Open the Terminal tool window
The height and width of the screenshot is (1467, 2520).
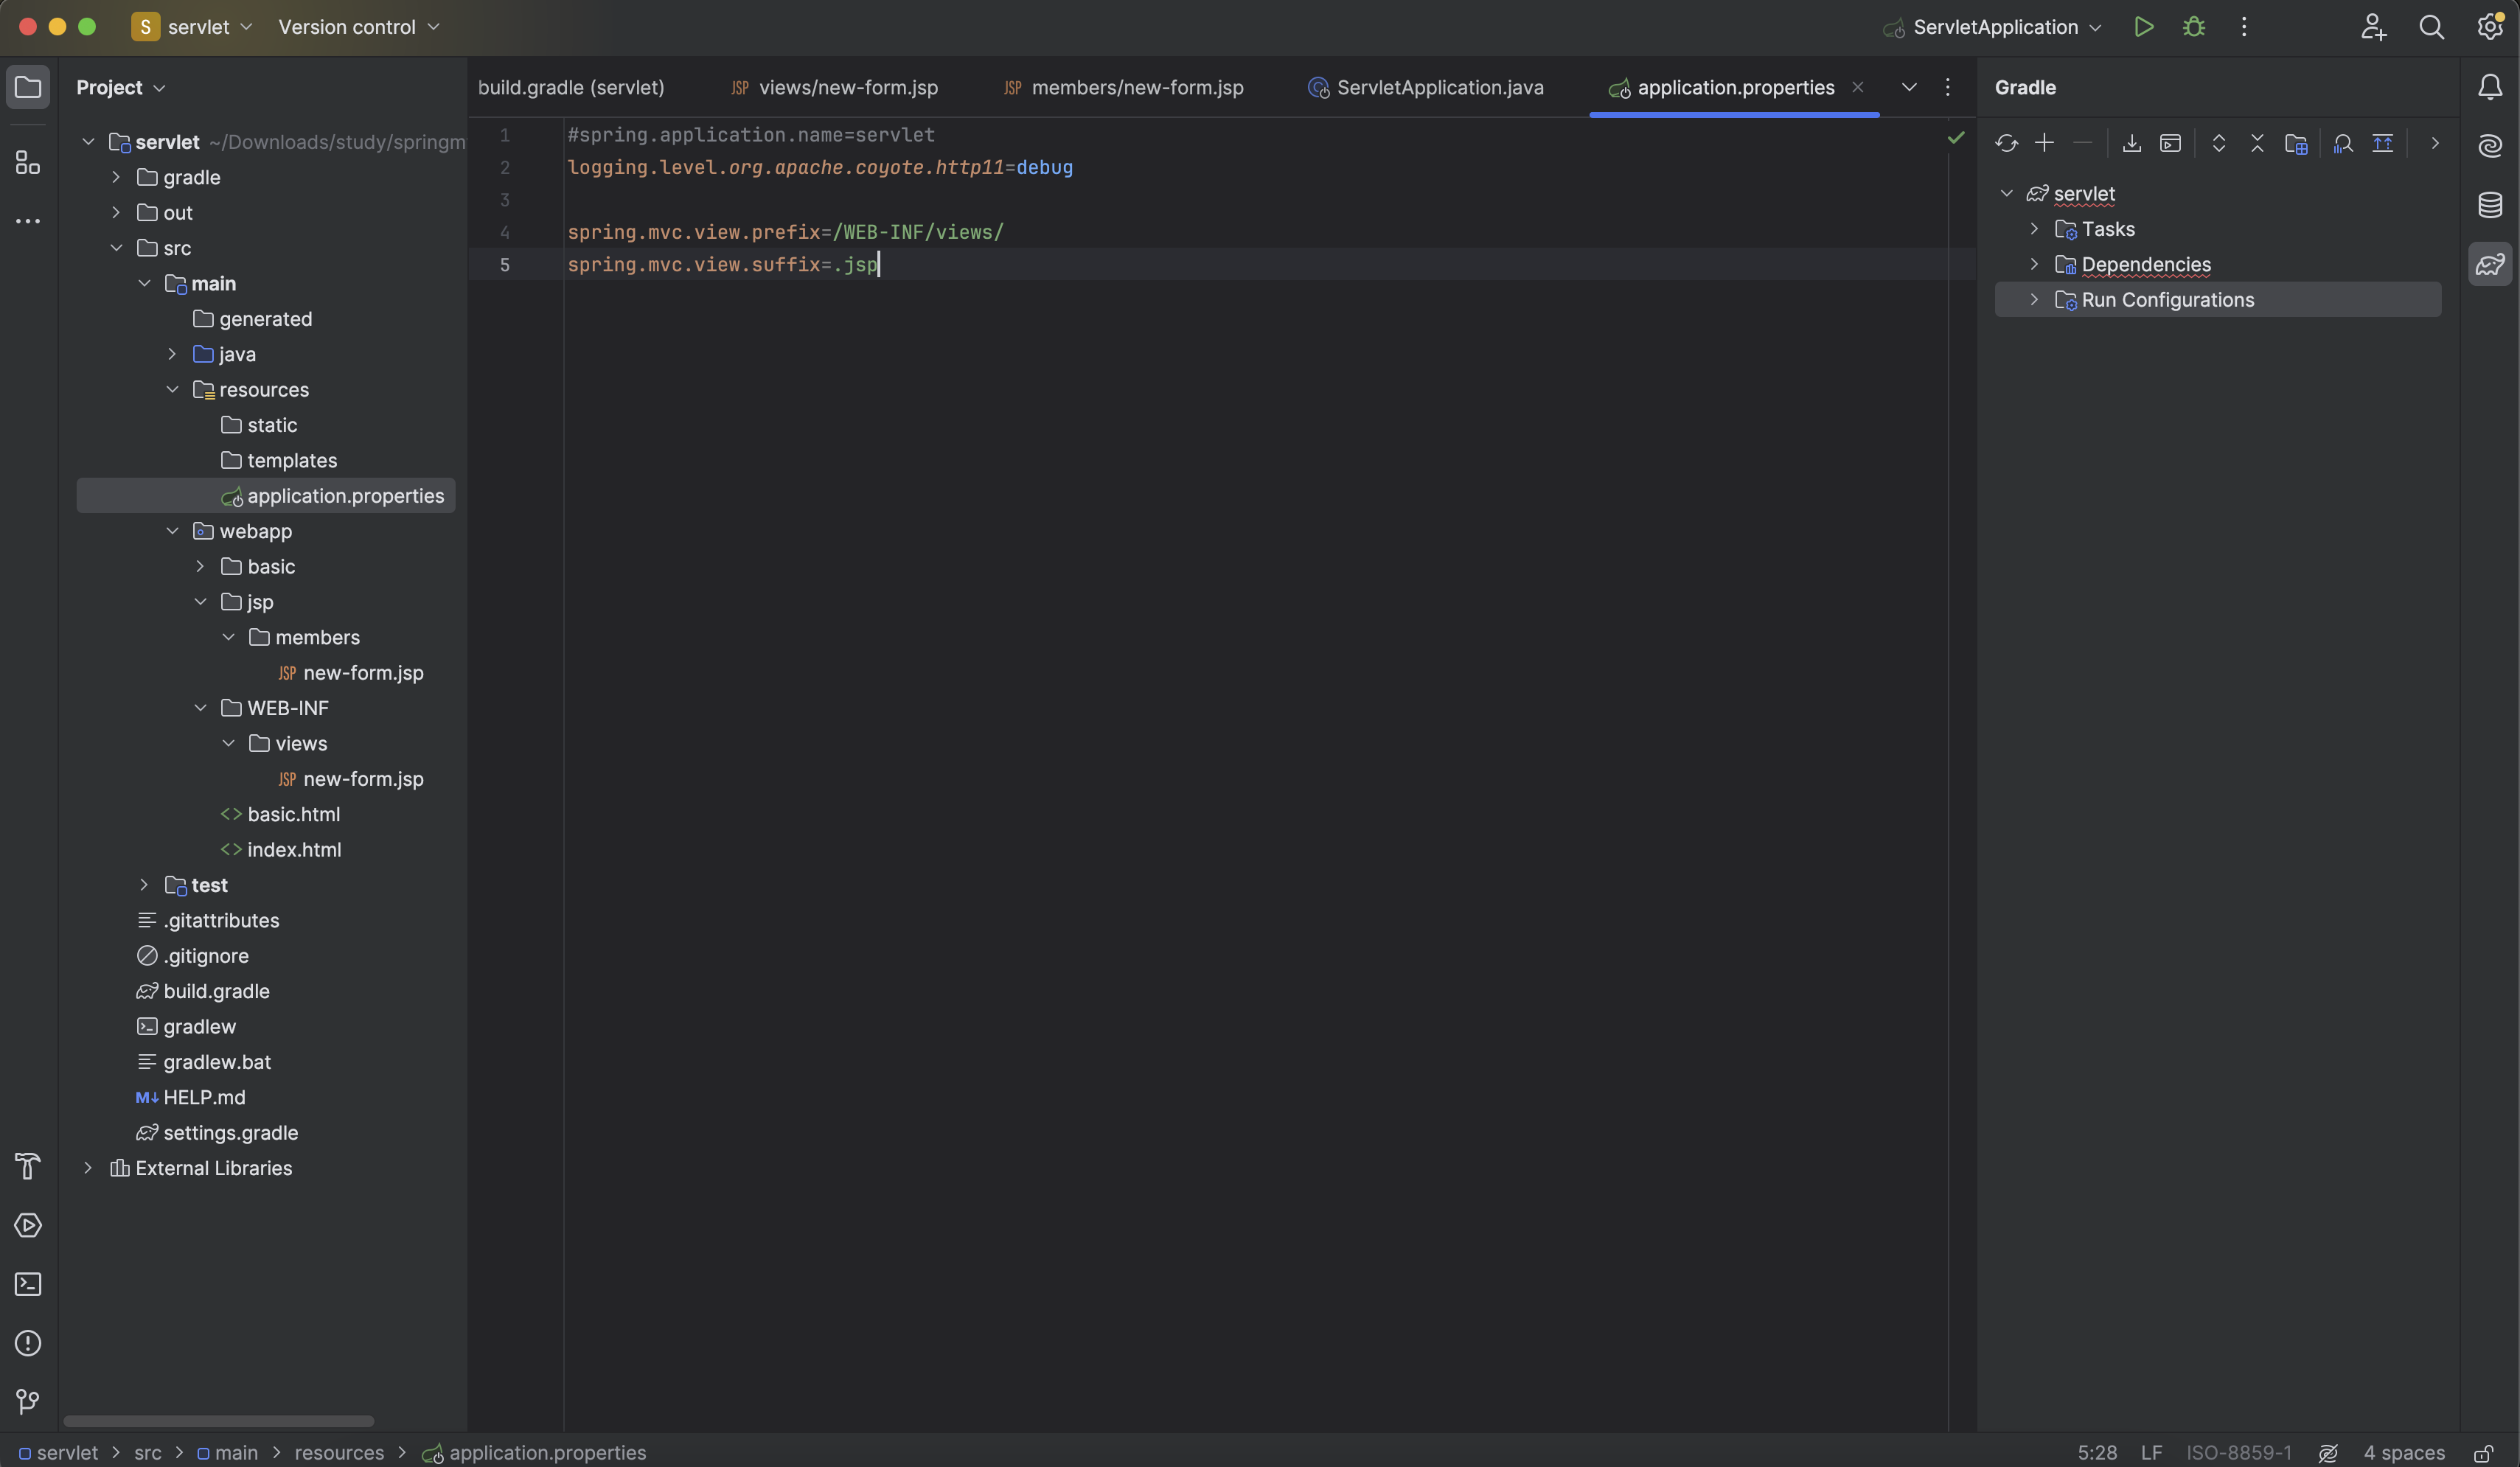click(28, 1284)
